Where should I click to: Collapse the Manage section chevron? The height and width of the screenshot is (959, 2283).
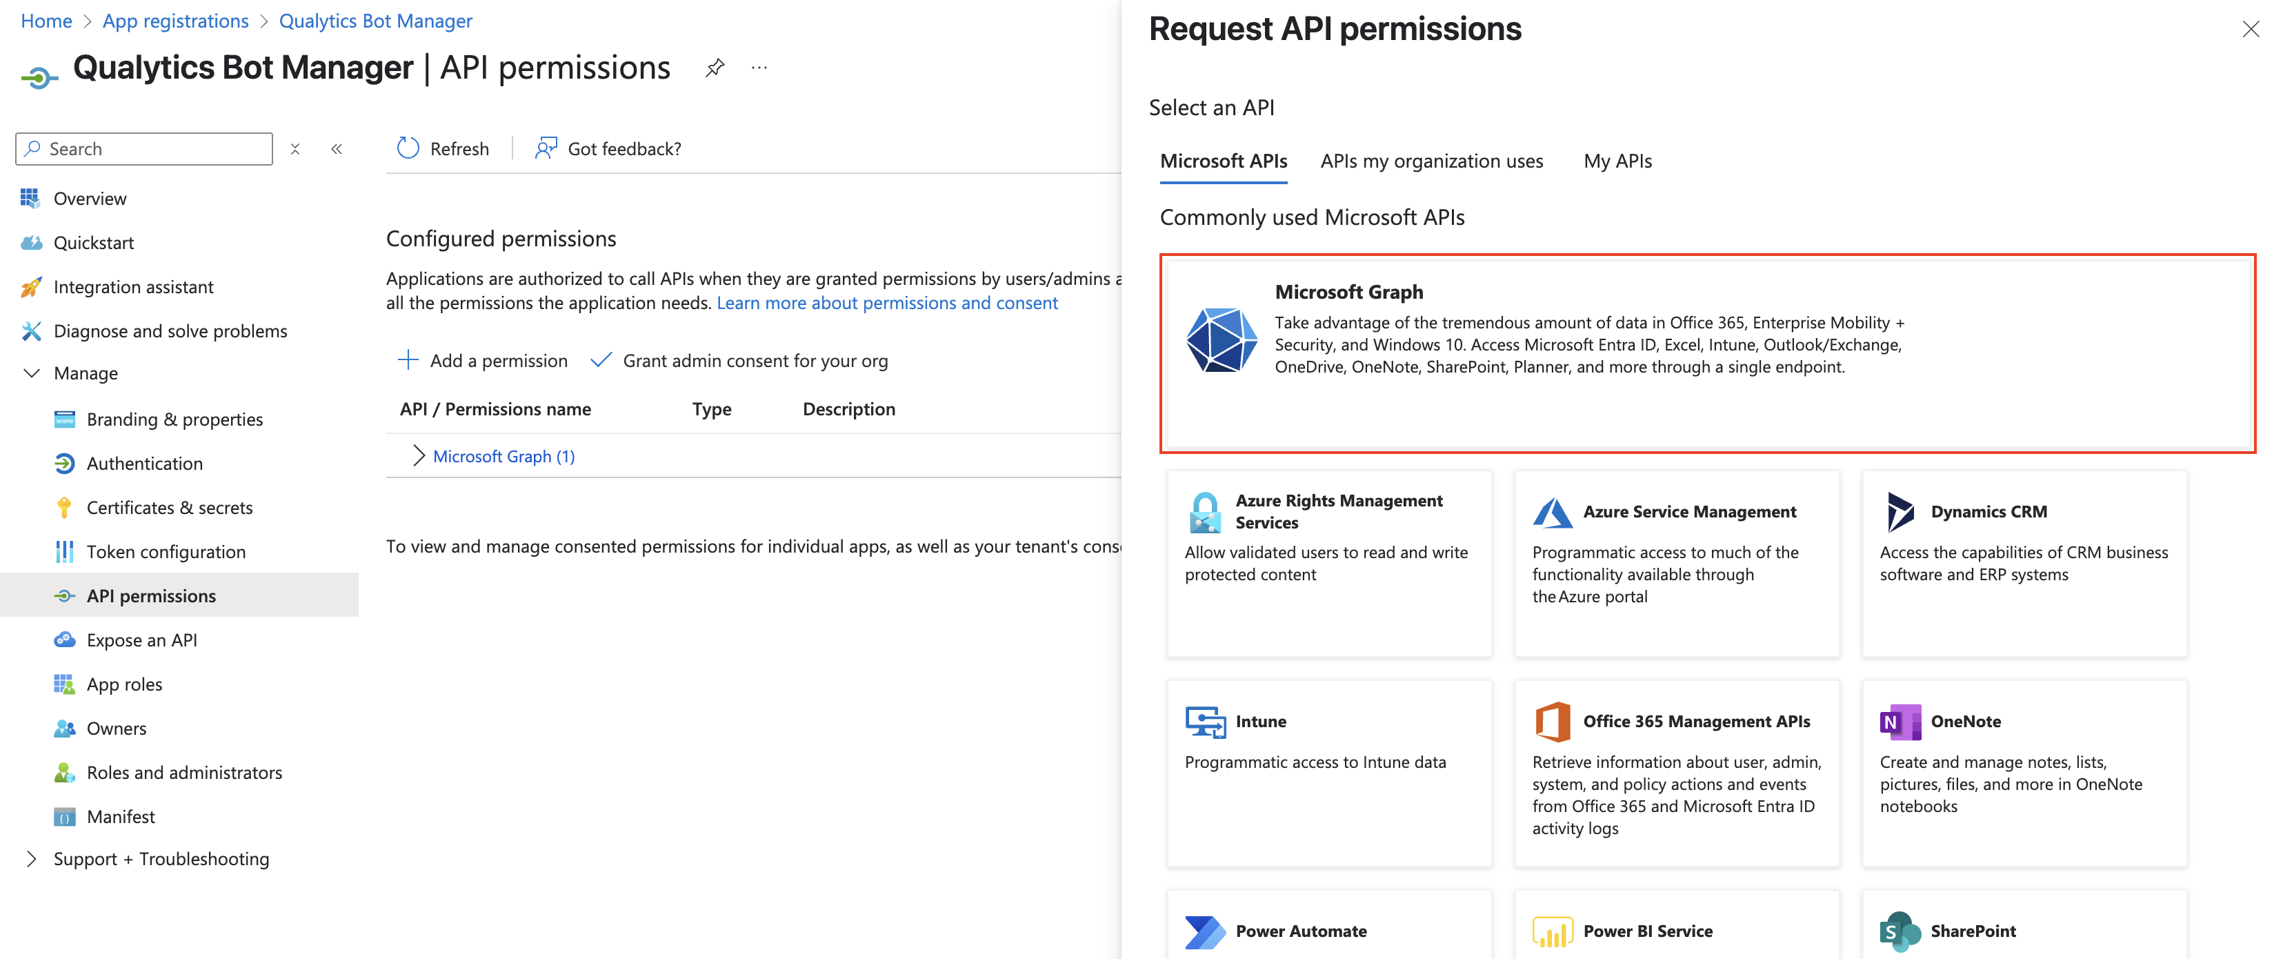tap(31, 373)
